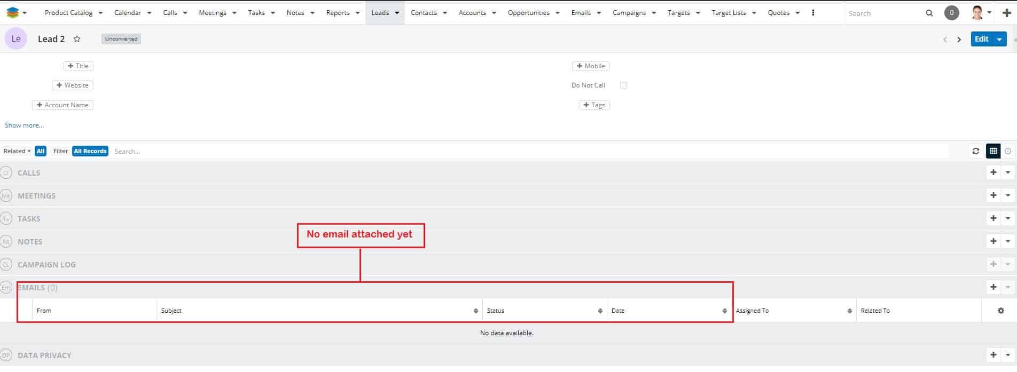
Task: Open the Calls subpanel actions dropdown
Action: (x=1008, y=172)
